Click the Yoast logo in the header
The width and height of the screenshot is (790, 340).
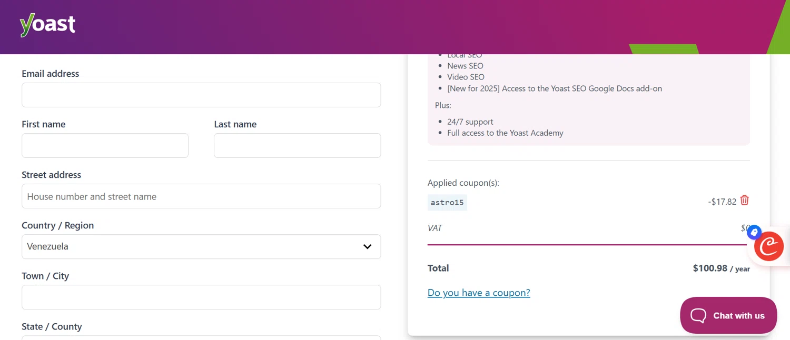pos(48,25)
